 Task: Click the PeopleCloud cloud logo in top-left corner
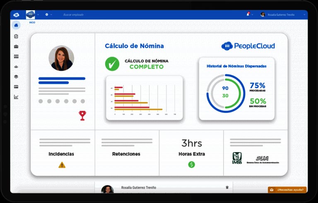click(16, 15)
